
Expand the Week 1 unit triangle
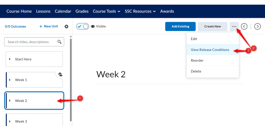tap(10, 80)
